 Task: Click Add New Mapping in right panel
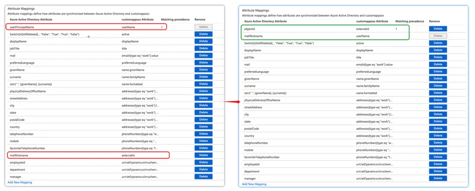pyautogui.click(x=254, y=184)
